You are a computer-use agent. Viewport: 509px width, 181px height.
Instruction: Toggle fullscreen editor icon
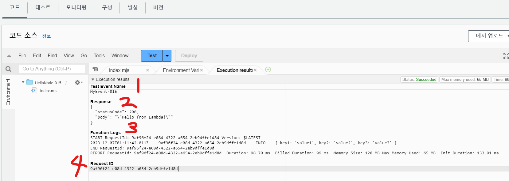click(506, 56)
